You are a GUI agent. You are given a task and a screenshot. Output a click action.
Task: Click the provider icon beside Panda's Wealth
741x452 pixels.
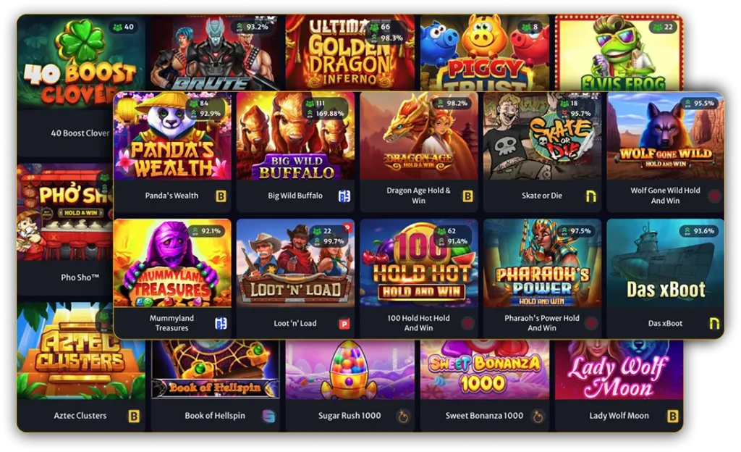point(221,196)
